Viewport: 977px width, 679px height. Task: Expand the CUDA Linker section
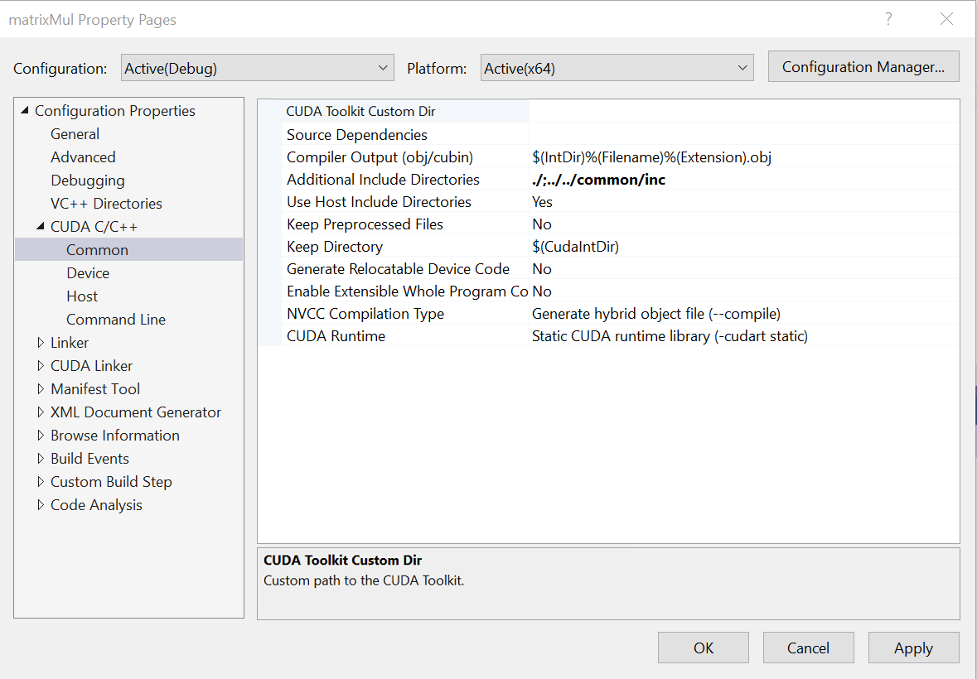pos(41,365)
